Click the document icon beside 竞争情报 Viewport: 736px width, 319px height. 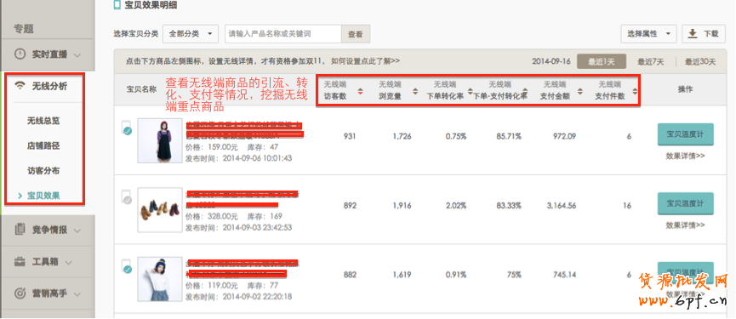20,230
